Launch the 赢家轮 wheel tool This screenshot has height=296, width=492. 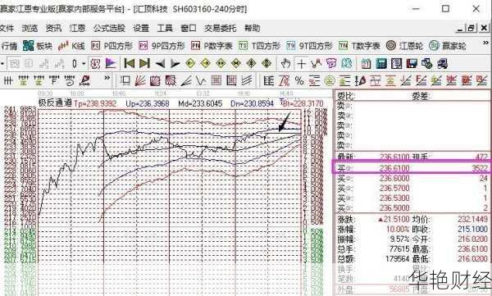click(448, 46)
